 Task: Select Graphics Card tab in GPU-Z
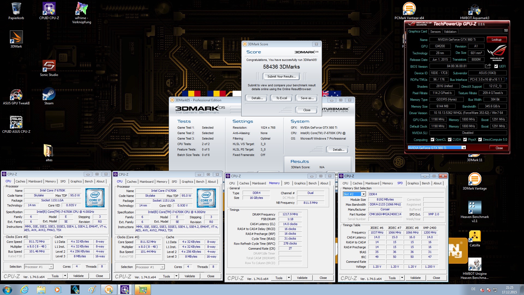(418, 31)
